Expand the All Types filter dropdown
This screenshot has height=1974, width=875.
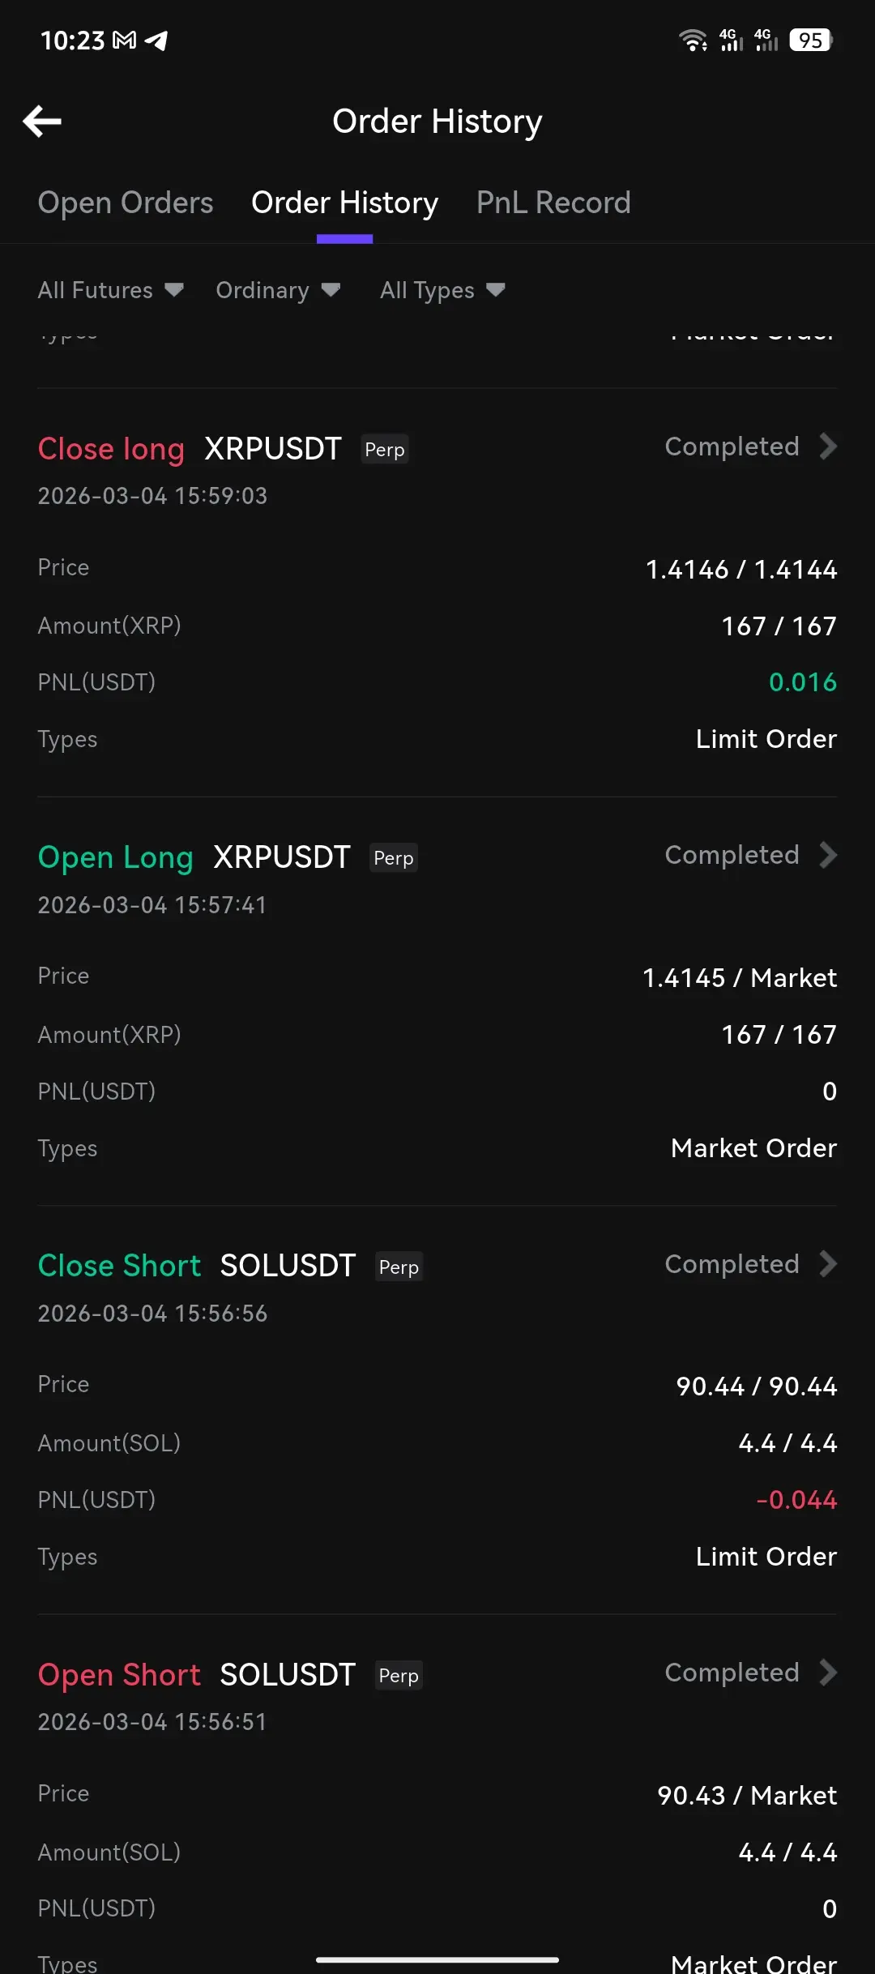click(442, 290)
